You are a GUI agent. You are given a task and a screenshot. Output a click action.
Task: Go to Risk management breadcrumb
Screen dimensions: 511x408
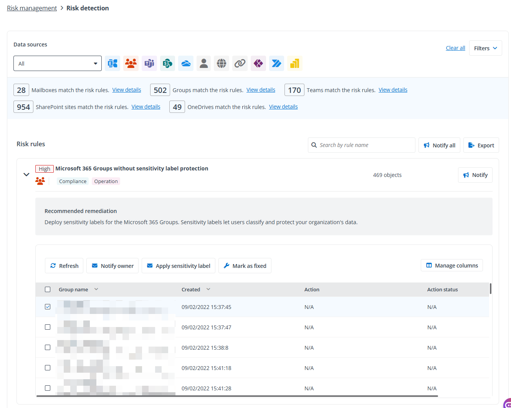[32, 8]
